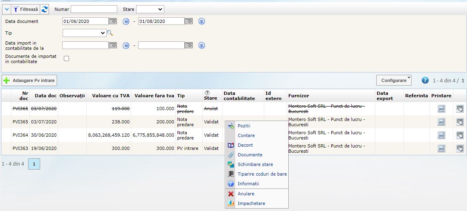Click into the Numar input field
The height and width of the screenshot is (211, 467).
(94, 9)
